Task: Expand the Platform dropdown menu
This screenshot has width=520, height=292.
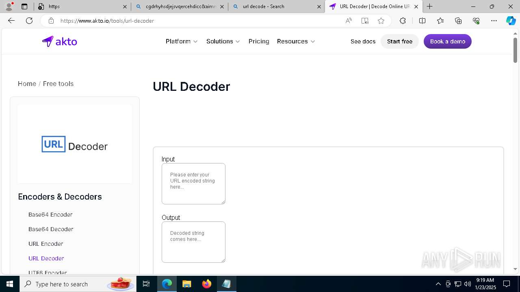Action: click(182, 41)
